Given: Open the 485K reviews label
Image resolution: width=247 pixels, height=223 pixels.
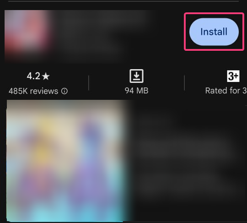Looking at the screenshot, I should click(33, 91).
